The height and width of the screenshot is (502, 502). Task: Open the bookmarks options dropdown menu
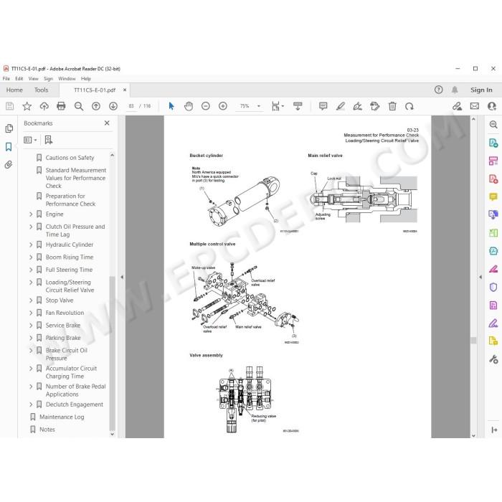click(30, 140)
